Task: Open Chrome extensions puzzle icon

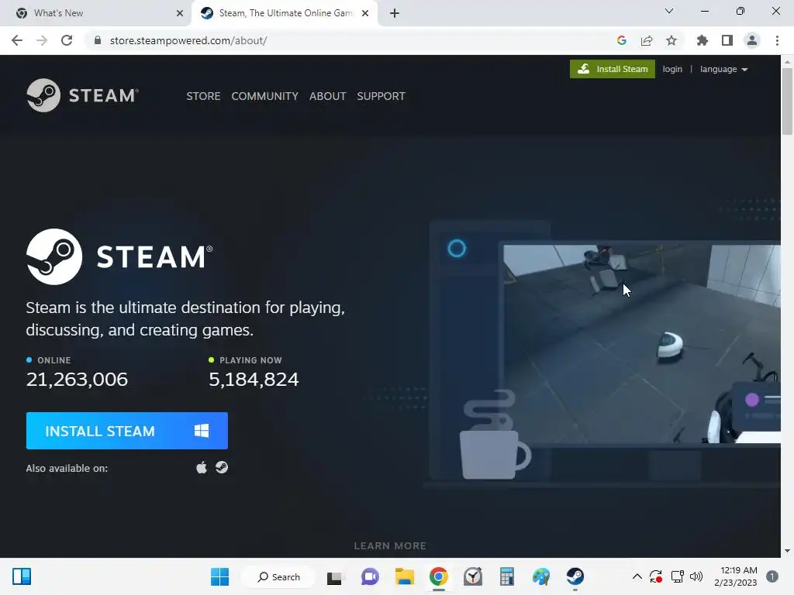Action: coord(702,40)
